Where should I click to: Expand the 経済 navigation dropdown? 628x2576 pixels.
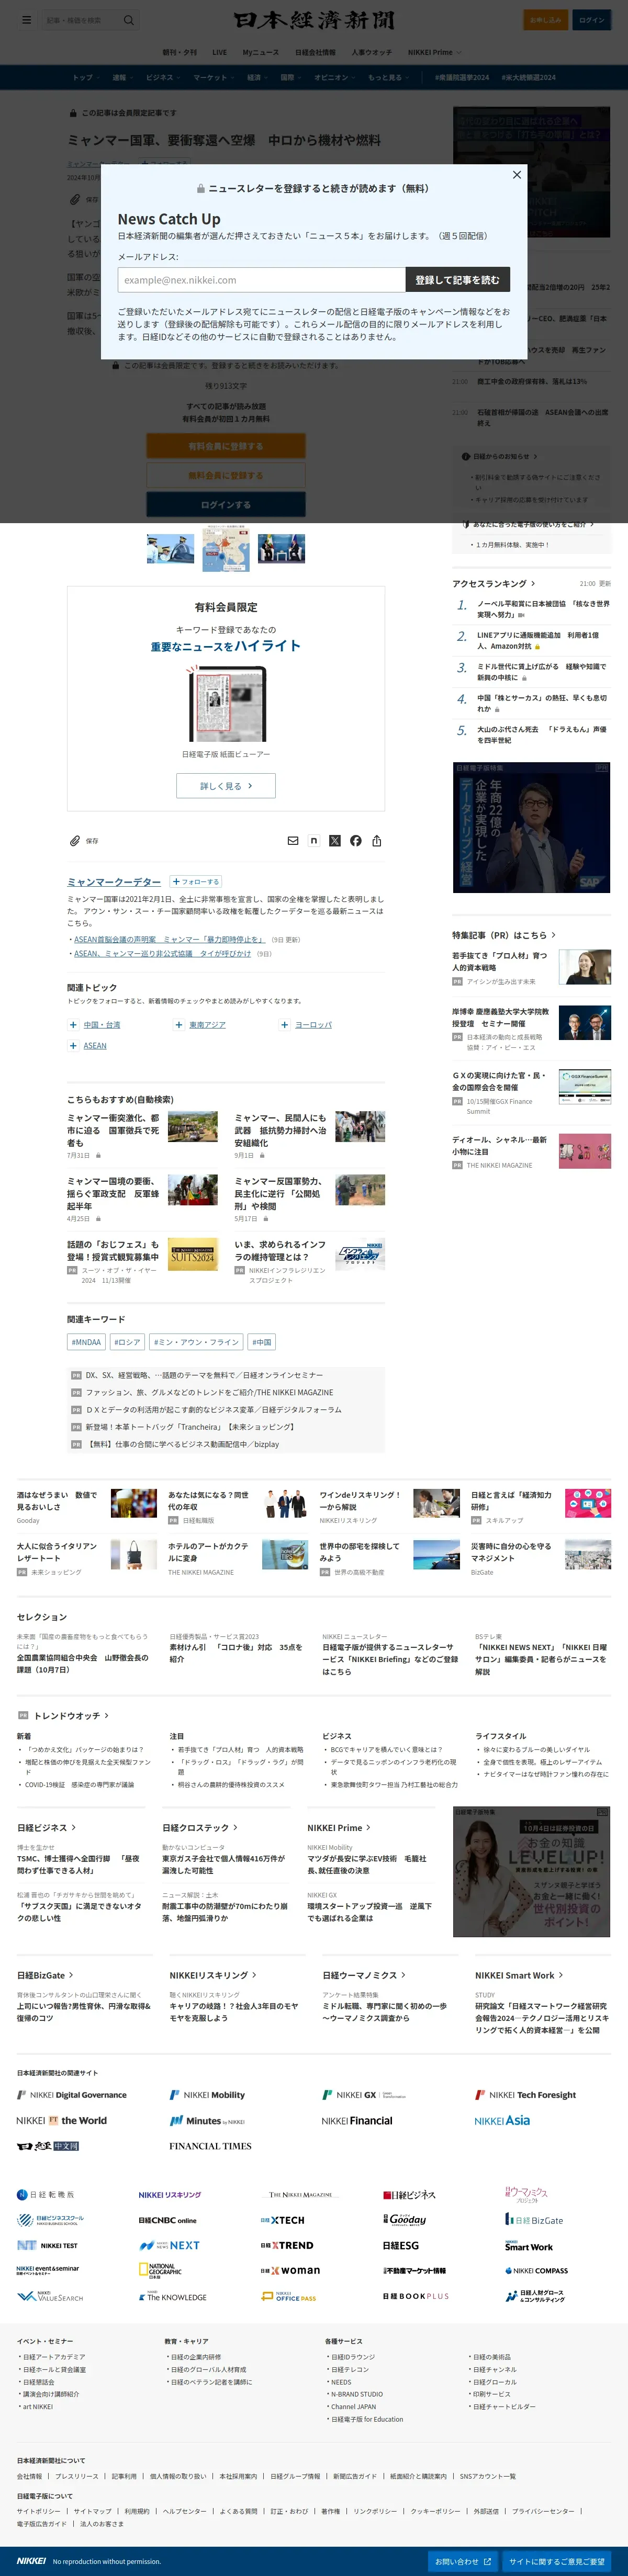(258, 77)
